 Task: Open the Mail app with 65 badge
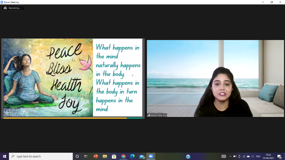click(142, 156)
